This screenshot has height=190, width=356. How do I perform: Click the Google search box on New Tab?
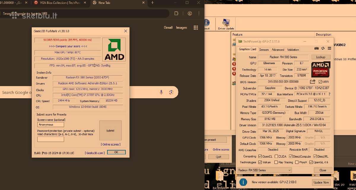[x=89, y=92]
